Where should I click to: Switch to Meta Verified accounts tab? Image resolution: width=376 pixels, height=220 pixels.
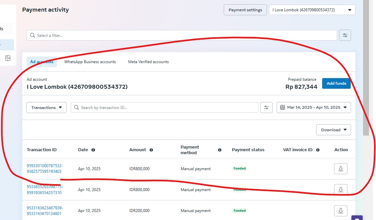pos(148,62)
